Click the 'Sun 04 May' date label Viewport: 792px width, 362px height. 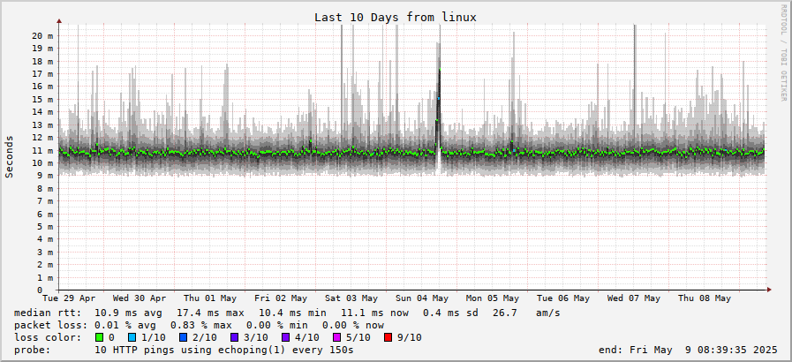(422, 298)
